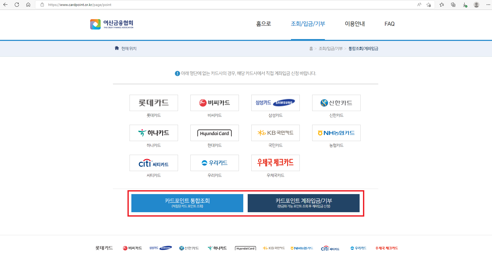The height and width of the screenshot is (258, 492).
Task: Click the 카드포인트 계좌입금/기부 button
Action: 303,203
